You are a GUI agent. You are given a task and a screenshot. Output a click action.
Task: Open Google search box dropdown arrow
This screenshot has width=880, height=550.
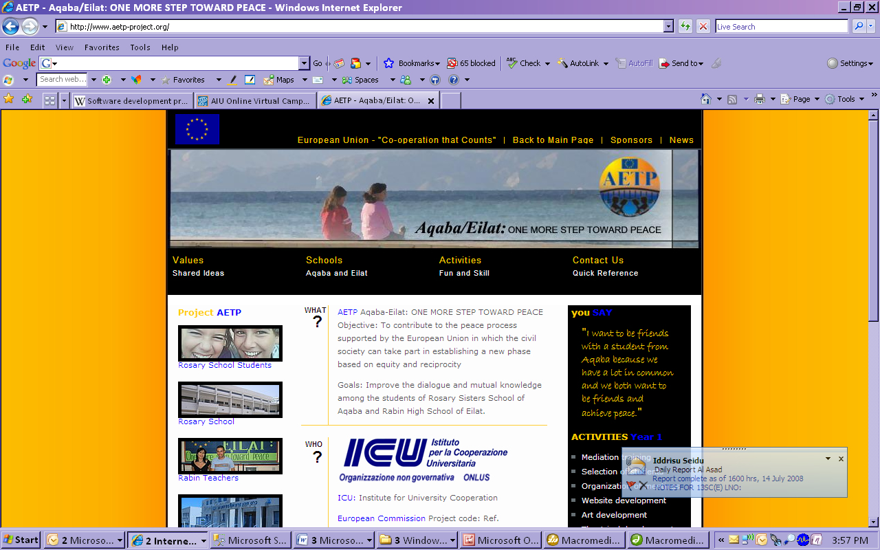(x=304, y=63)
